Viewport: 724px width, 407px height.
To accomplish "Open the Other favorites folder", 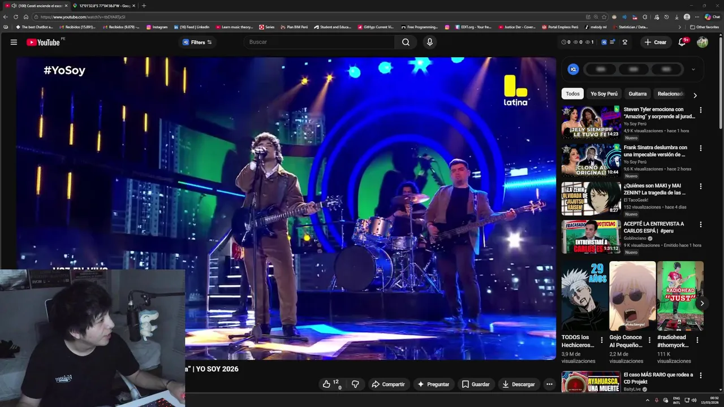I will [705, 27].
